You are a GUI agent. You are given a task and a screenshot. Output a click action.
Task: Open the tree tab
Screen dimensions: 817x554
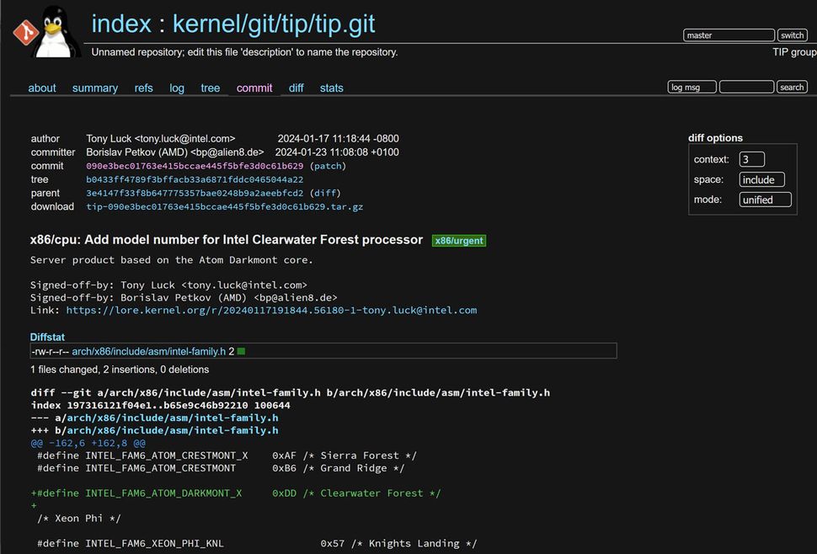[210, 88]
